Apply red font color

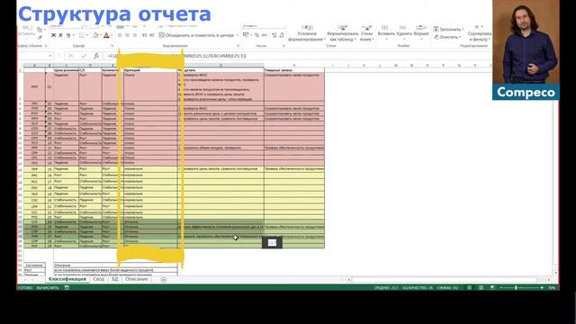(x=106, y=35)
